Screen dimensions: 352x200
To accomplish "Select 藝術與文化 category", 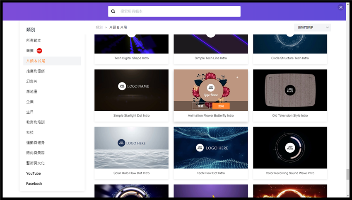I will (x=36, y=163).
